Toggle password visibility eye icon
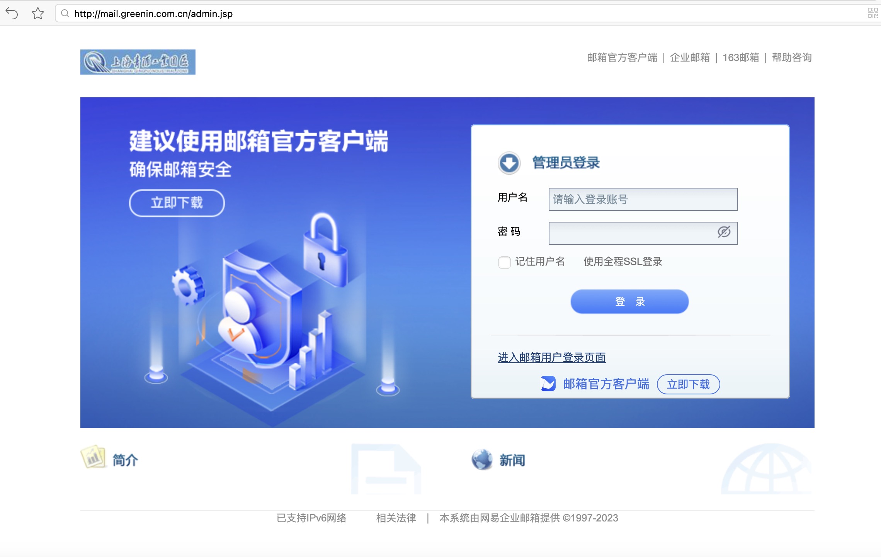 pos(724,232)
